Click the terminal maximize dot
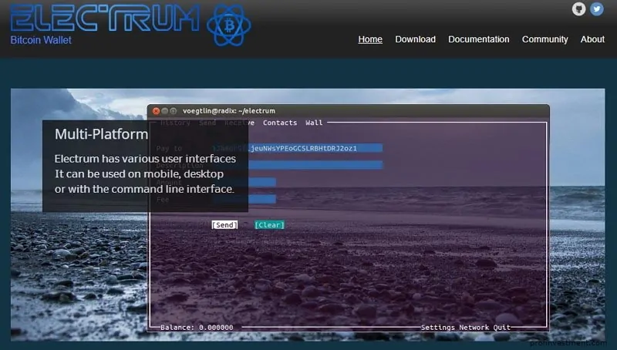This screenshot has height=350, width=617. point(173,111)
